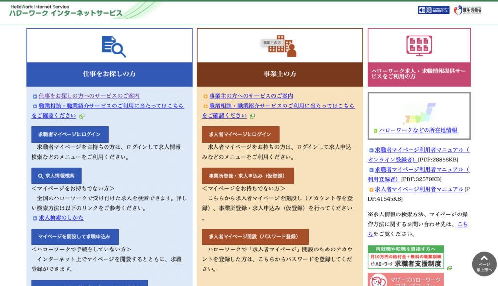Image resolution: width=498 pixels, height=286 pixels.
Task: Click the employer building-and-person icon
Action: click(x=283, y=46)
